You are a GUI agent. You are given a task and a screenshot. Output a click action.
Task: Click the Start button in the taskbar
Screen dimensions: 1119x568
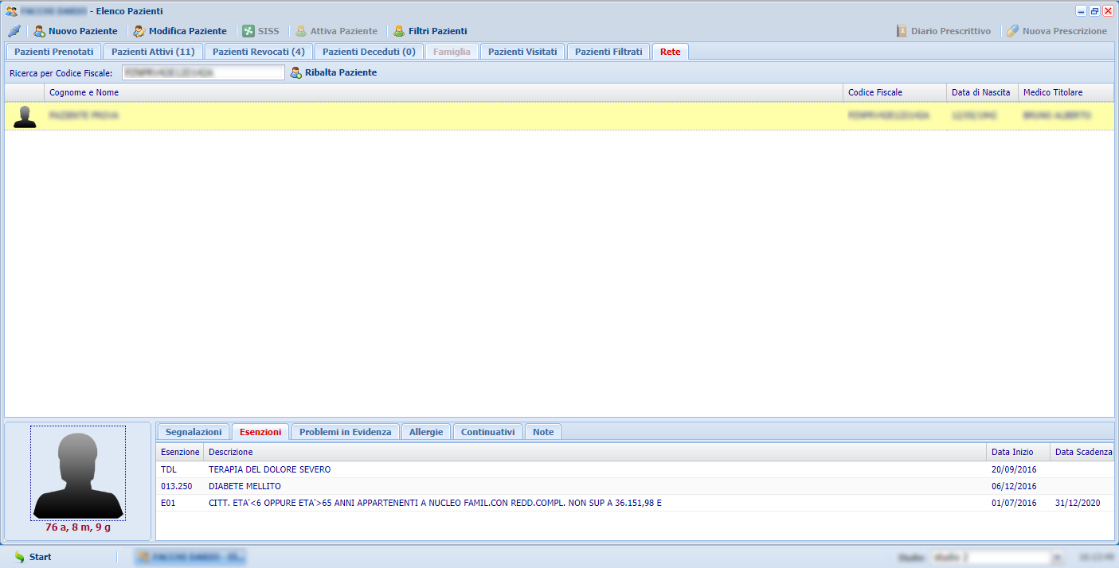[x=33, y=557]
